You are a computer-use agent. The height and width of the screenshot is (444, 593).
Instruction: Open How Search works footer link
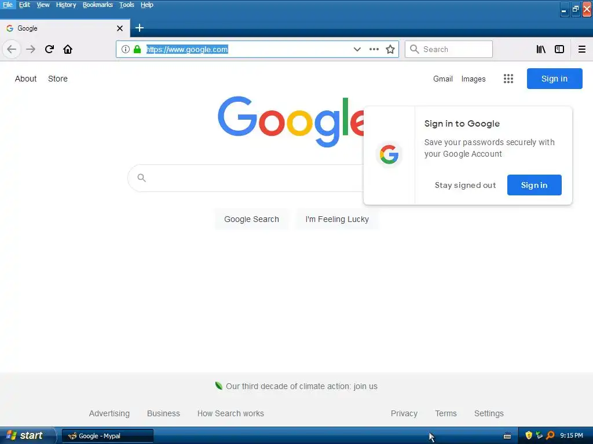tap(230, 413)
